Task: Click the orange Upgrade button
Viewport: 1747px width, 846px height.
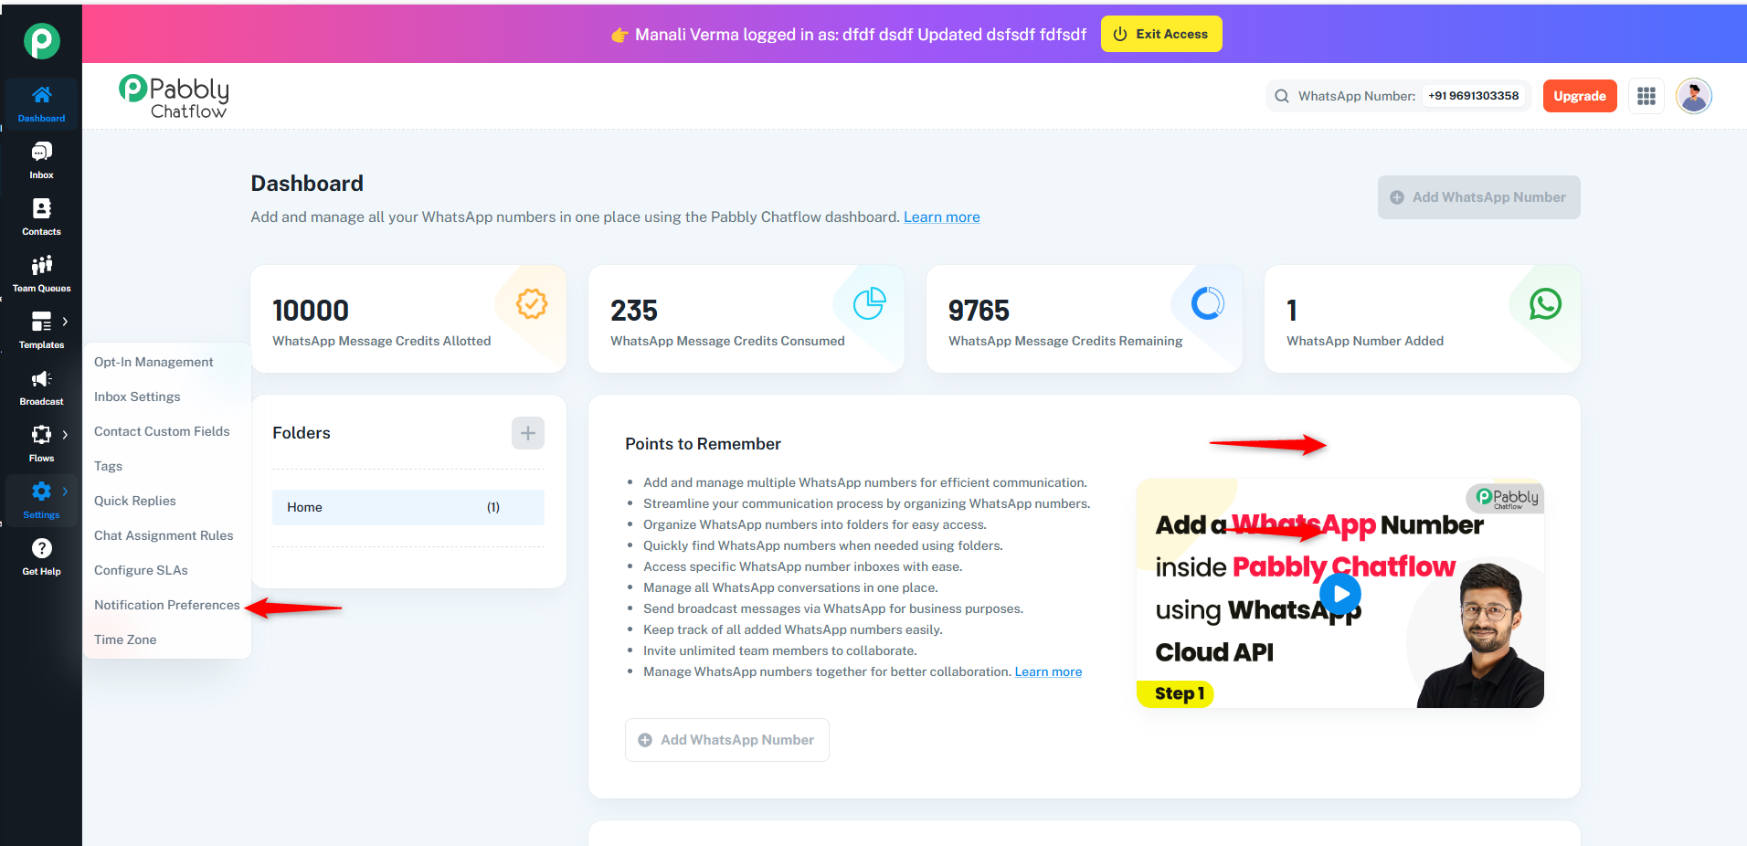Action: (1579, 96)
